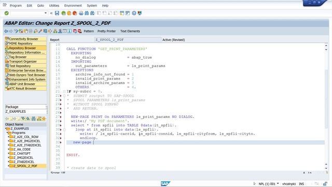Image resolution: width=332 pixels, height=187 pixels.
Task: Click the blue back arrow in application toolbar
Action: pyautogui.click(x=6, y=31)
